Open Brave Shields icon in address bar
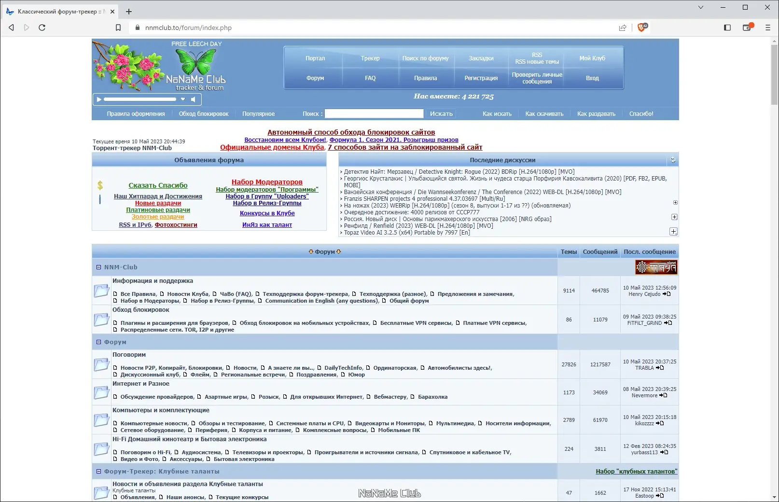Viewport: 779px width, 502px height. 642,28
